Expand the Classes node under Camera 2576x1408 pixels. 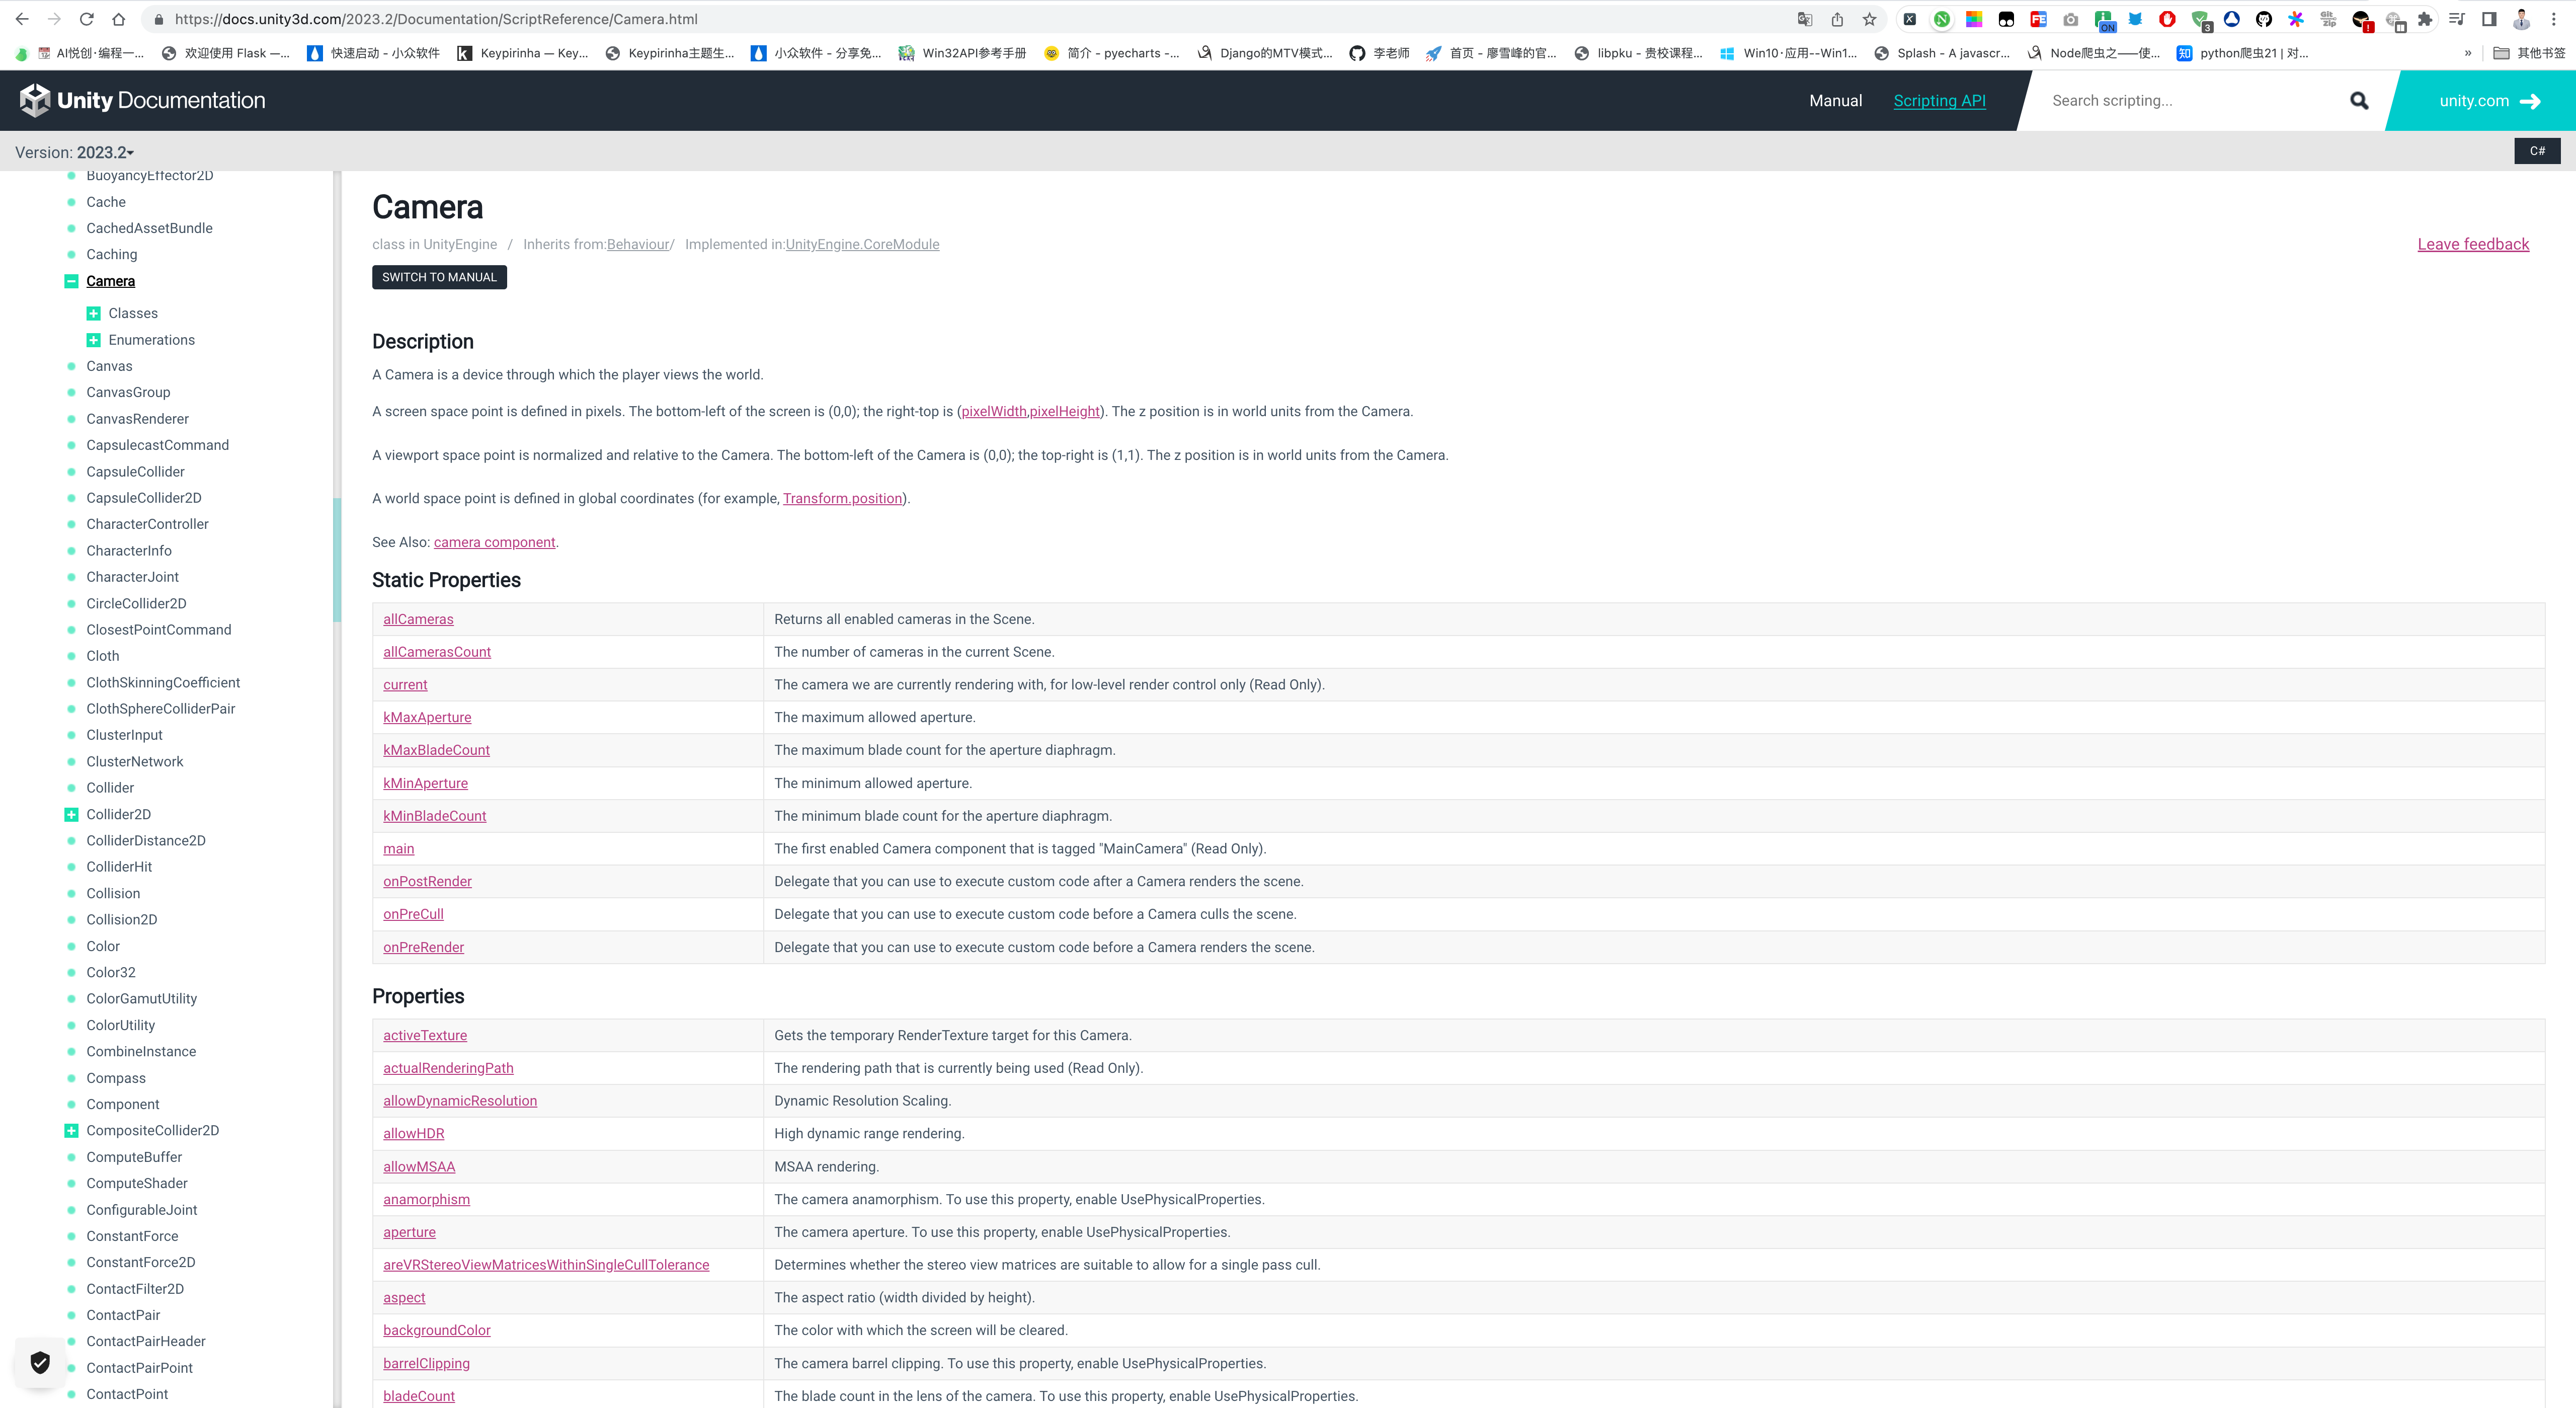(93, 313)
